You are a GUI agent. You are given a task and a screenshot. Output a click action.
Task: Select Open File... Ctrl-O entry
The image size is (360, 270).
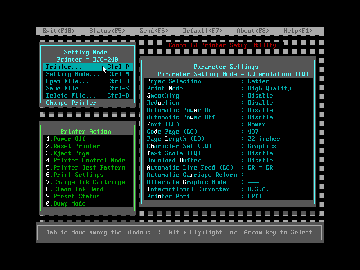click(88, 81)
